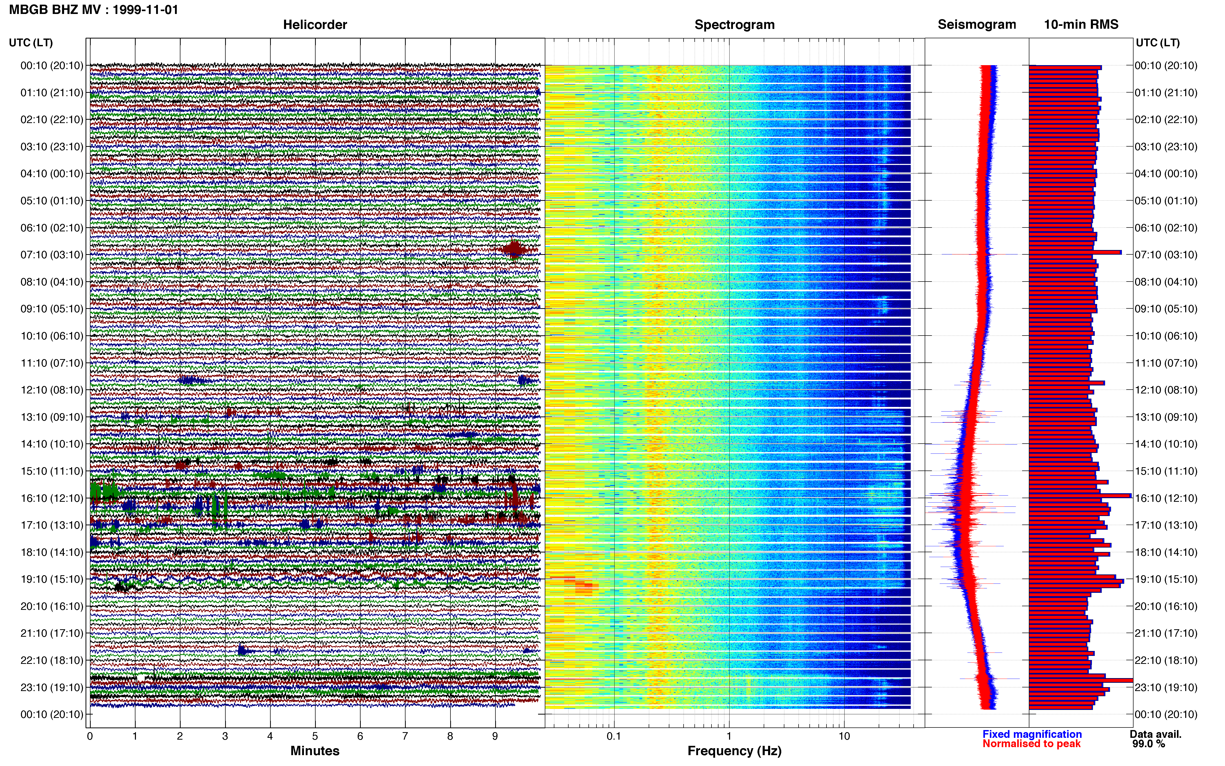Viewport: 1225px width, 766px height.
Task: Click the RMS bar spike at 07:10
Action: click(x=1075, y=252)
